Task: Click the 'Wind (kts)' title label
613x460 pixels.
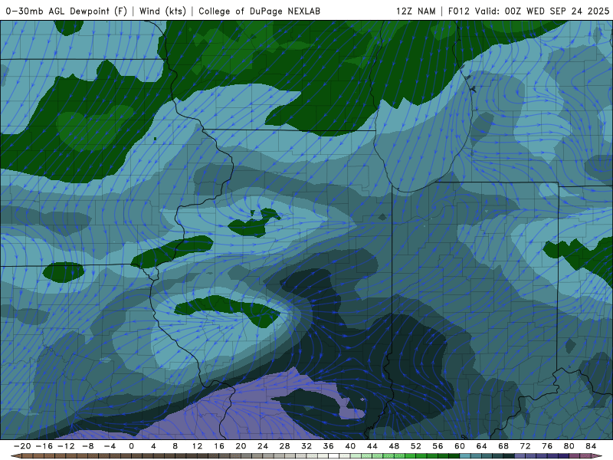Action: (162, 11)
